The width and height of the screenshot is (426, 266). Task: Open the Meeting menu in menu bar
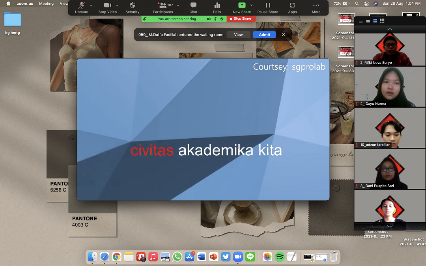pyautogui.click(x=46, y=4)
